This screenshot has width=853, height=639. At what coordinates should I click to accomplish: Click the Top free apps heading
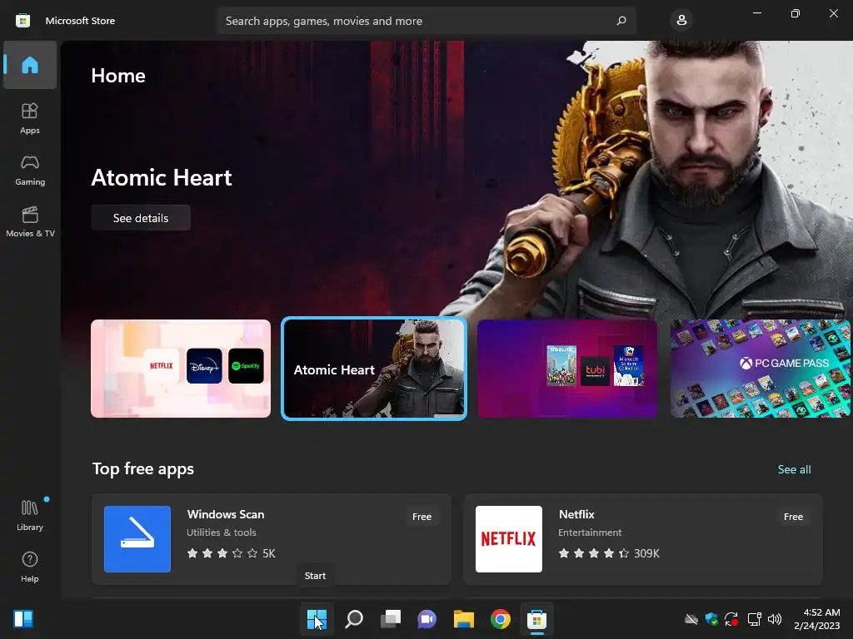coord(143,469)
